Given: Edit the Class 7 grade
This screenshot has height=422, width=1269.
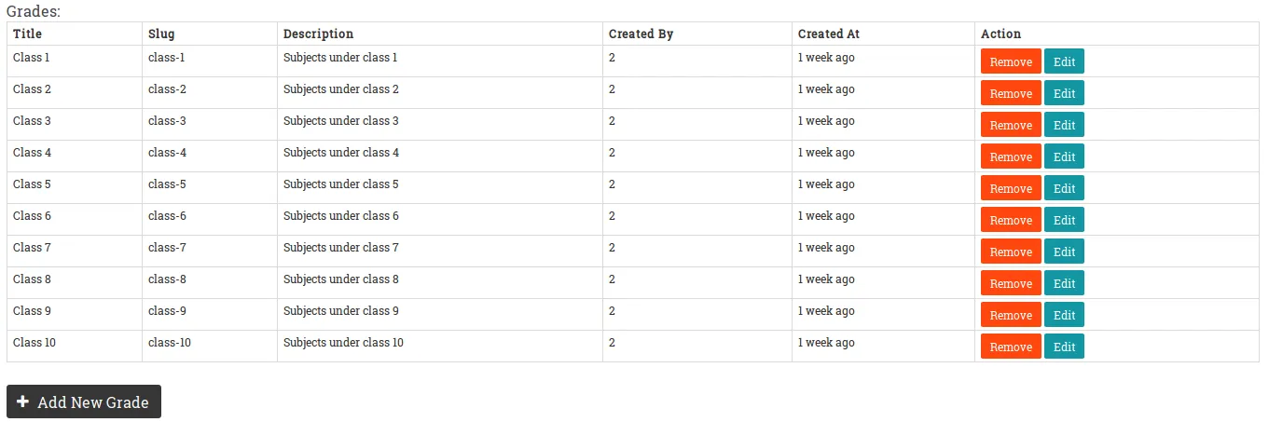Looking at the screenshot, I should (x=1064, y=252).
